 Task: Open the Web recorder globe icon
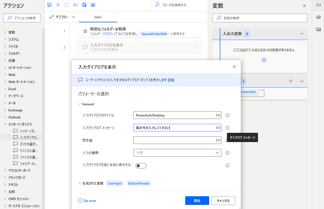coord(84,5)
